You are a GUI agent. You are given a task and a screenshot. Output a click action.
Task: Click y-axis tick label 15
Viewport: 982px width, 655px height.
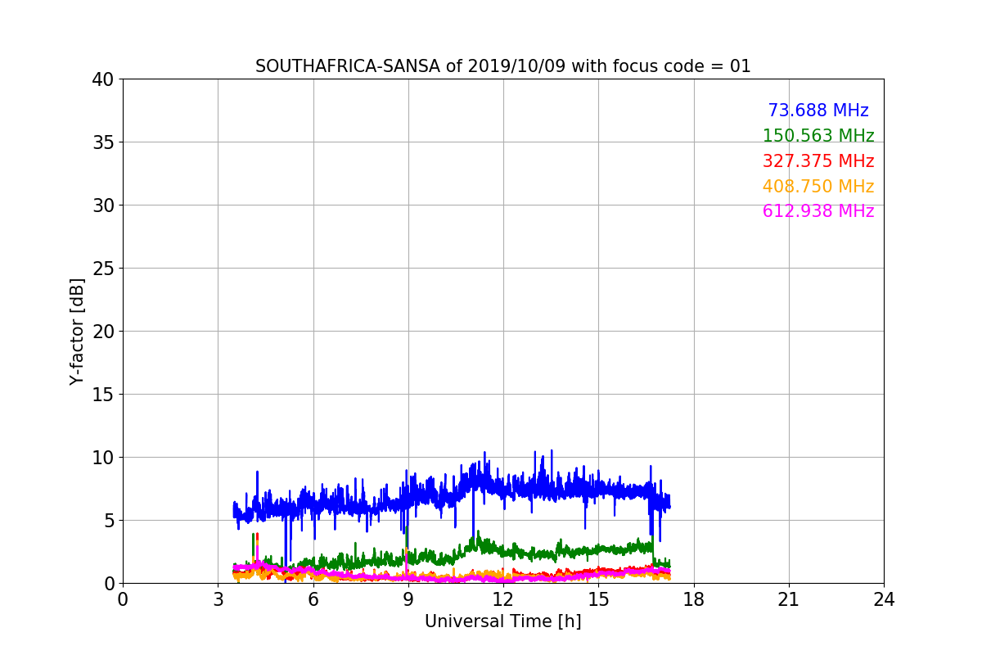point(103,395)
